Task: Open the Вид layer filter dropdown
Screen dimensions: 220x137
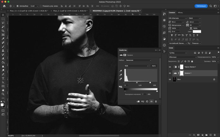Action: pos(178,53)
